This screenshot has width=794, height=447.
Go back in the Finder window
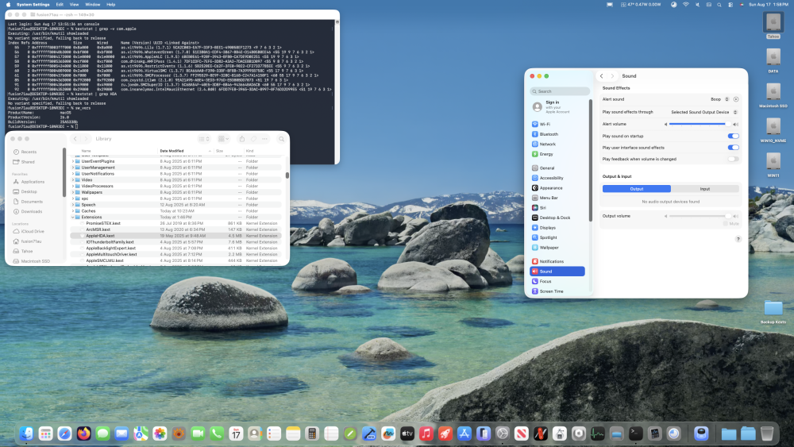75,139
